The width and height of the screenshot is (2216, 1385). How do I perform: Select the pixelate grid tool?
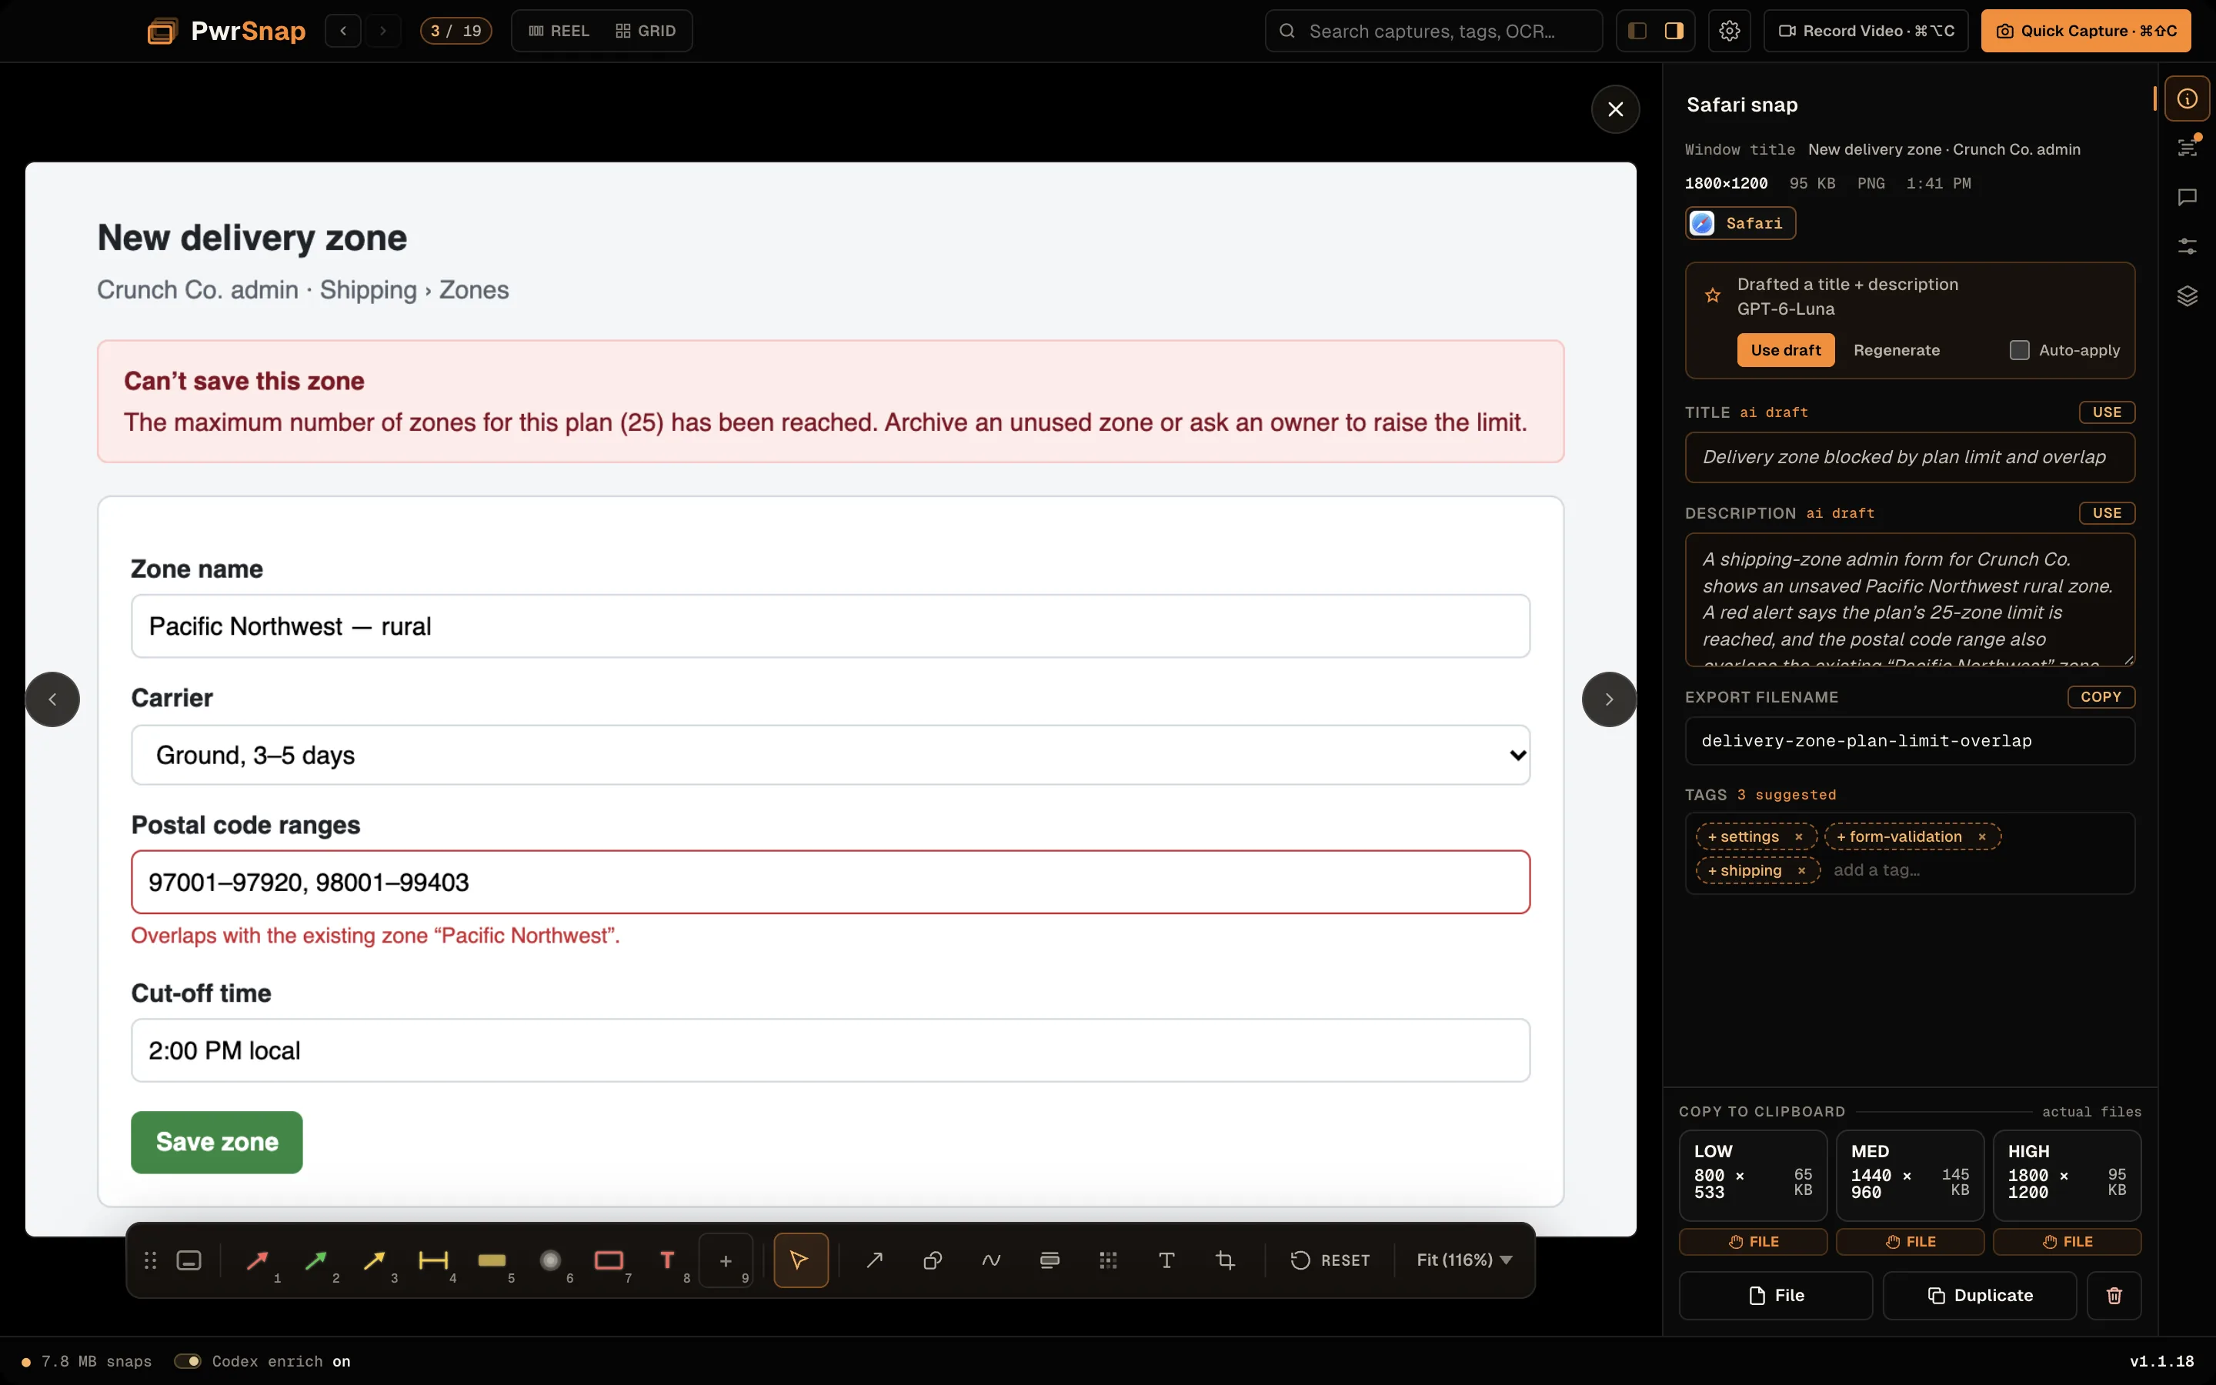[x=1108, y=1260]
